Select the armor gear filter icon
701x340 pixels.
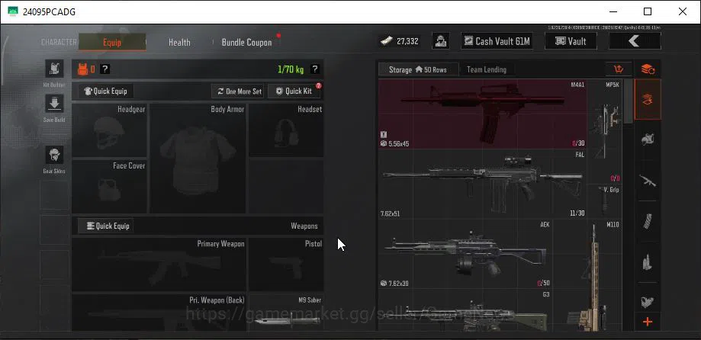648,140
